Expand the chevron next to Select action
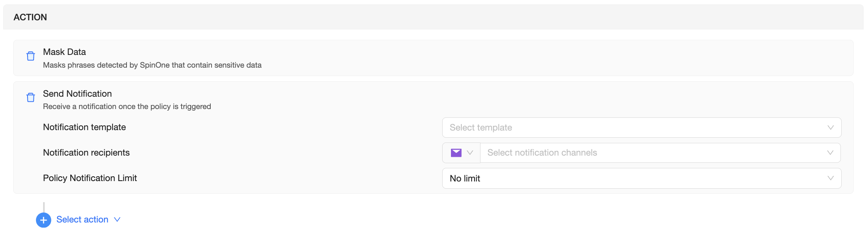 pyautogui.click(x=117, y=220)
